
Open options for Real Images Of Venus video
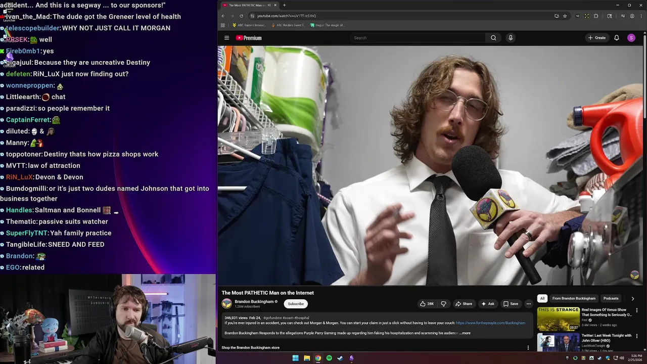click(x=637, y=310)
